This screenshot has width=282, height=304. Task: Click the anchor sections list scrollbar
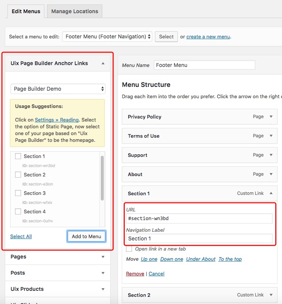tap(102, 178)
